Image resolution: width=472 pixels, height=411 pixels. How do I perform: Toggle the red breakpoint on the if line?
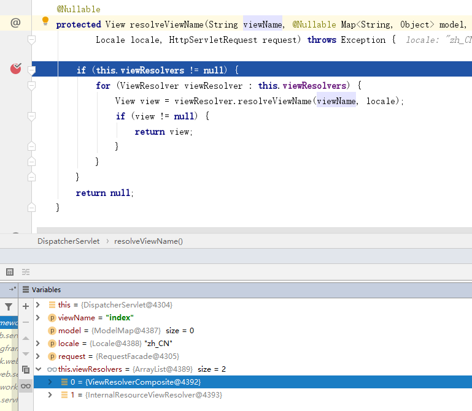tap(16, 69)
